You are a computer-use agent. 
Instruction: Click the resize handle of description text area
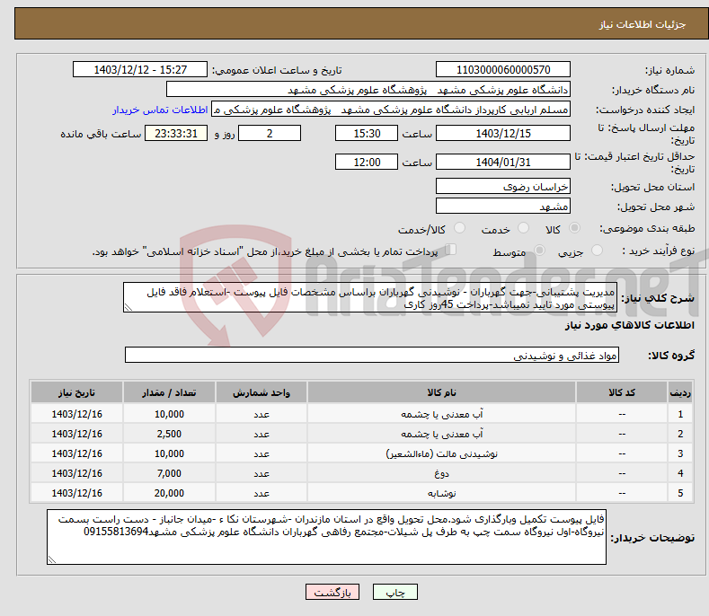(x=129, y=308)
